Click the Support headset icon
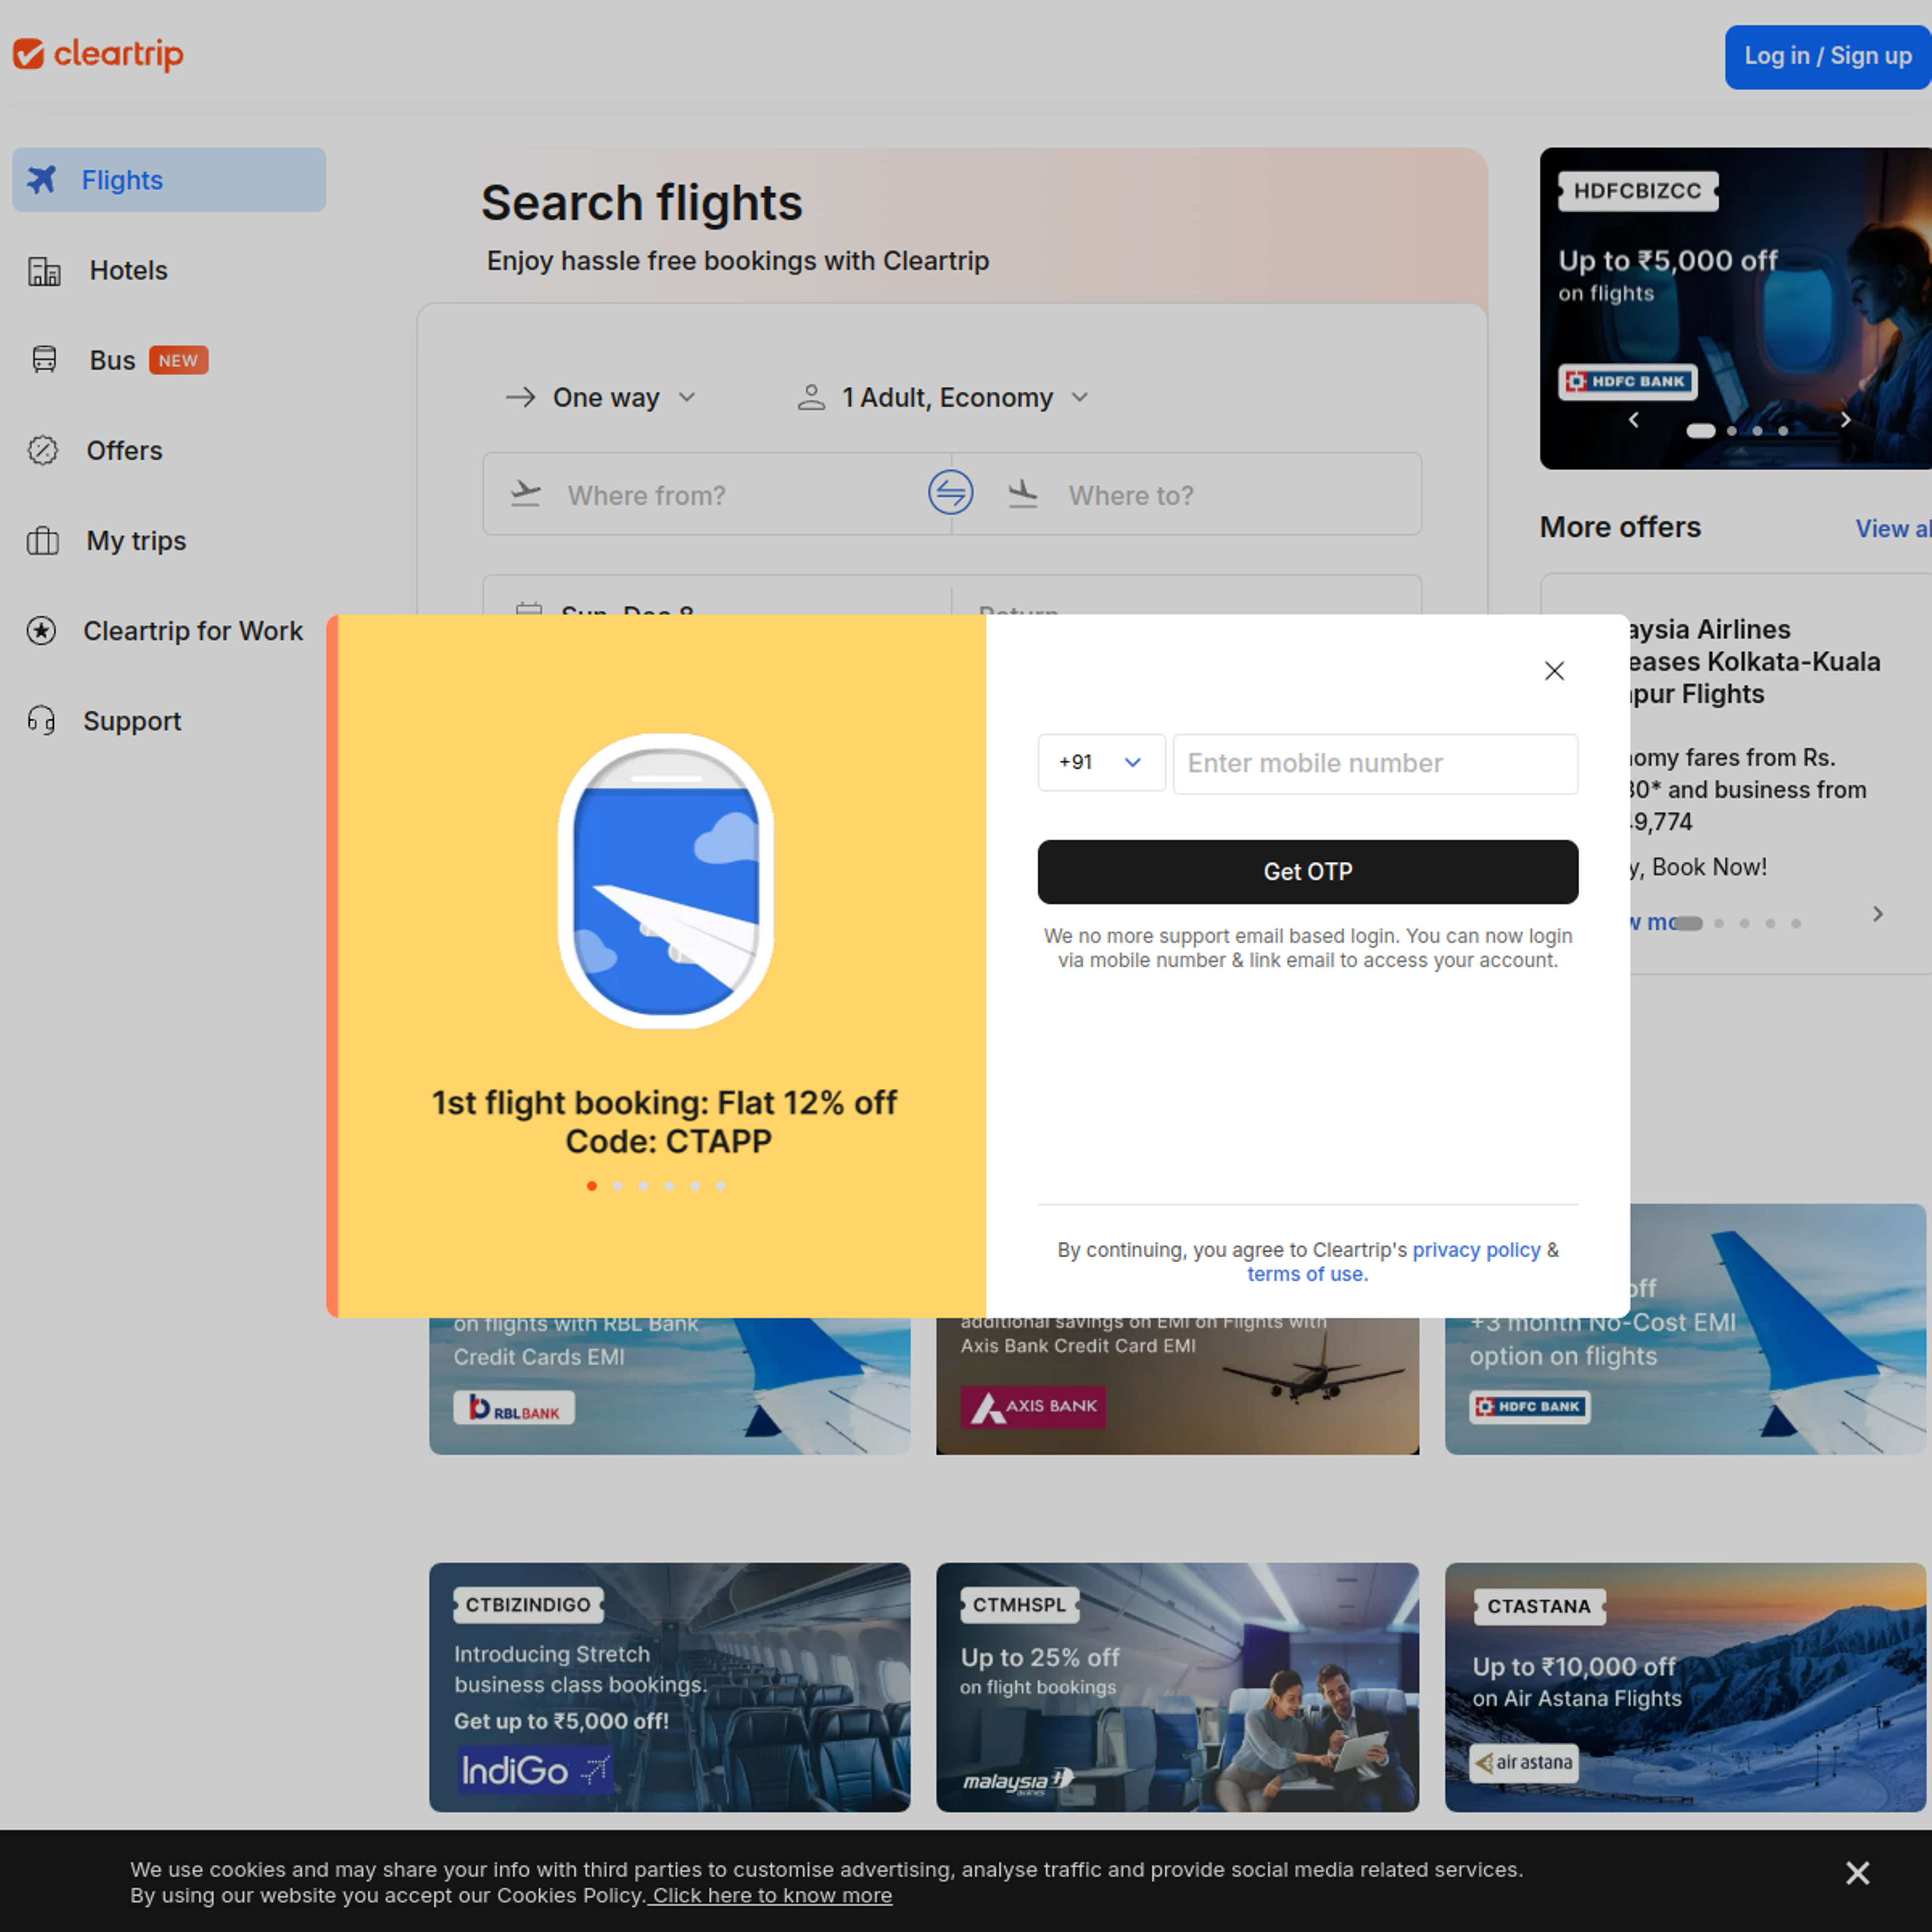 click(x=42, y=720)
